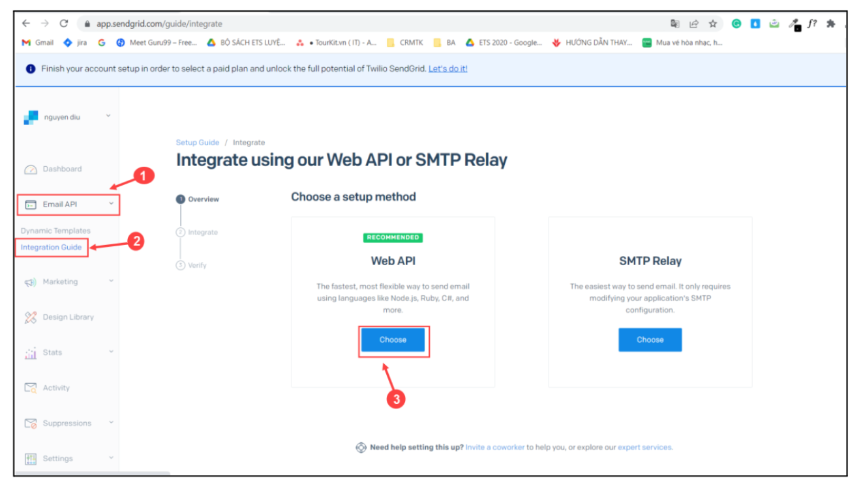Image resolution: width=861 pixels, height=488 pixels.
Task: Collapse the Email API section chevron
Action: [111, 204]
